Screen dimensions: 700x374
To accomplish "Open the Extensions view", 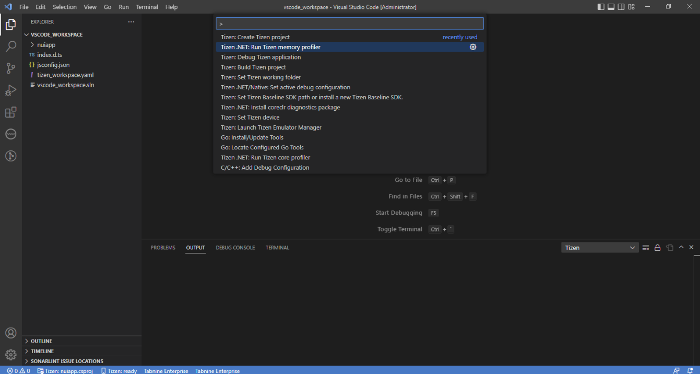I will (11, 112).
